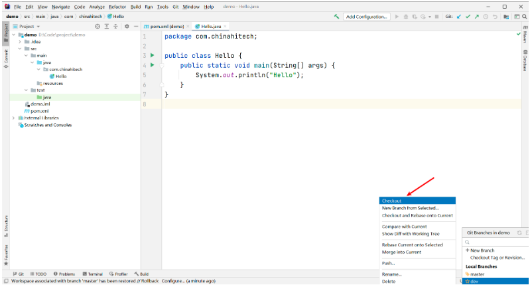Screen dimensions: 532x289
Task: Click Select Opened File target icon
Action: [98, 26]
